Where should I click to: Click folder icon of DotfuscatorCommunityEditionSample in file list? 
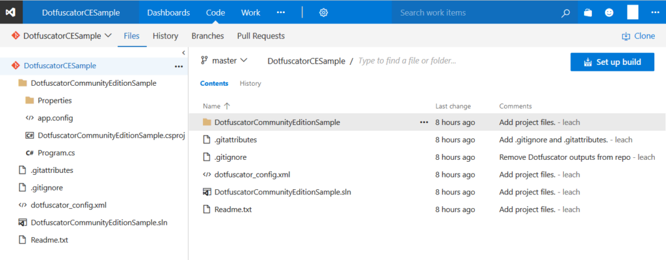(x=207, y=122)
